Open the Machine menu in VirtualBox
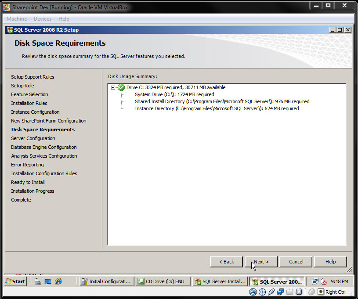This screenshot has width=358, height=299. click(x=17, y=19)
